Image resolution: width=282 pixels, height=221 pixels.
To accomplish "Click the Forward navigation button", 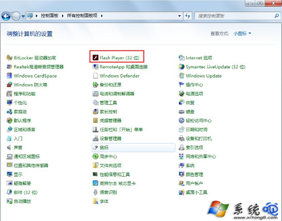I will coord(16,16).
